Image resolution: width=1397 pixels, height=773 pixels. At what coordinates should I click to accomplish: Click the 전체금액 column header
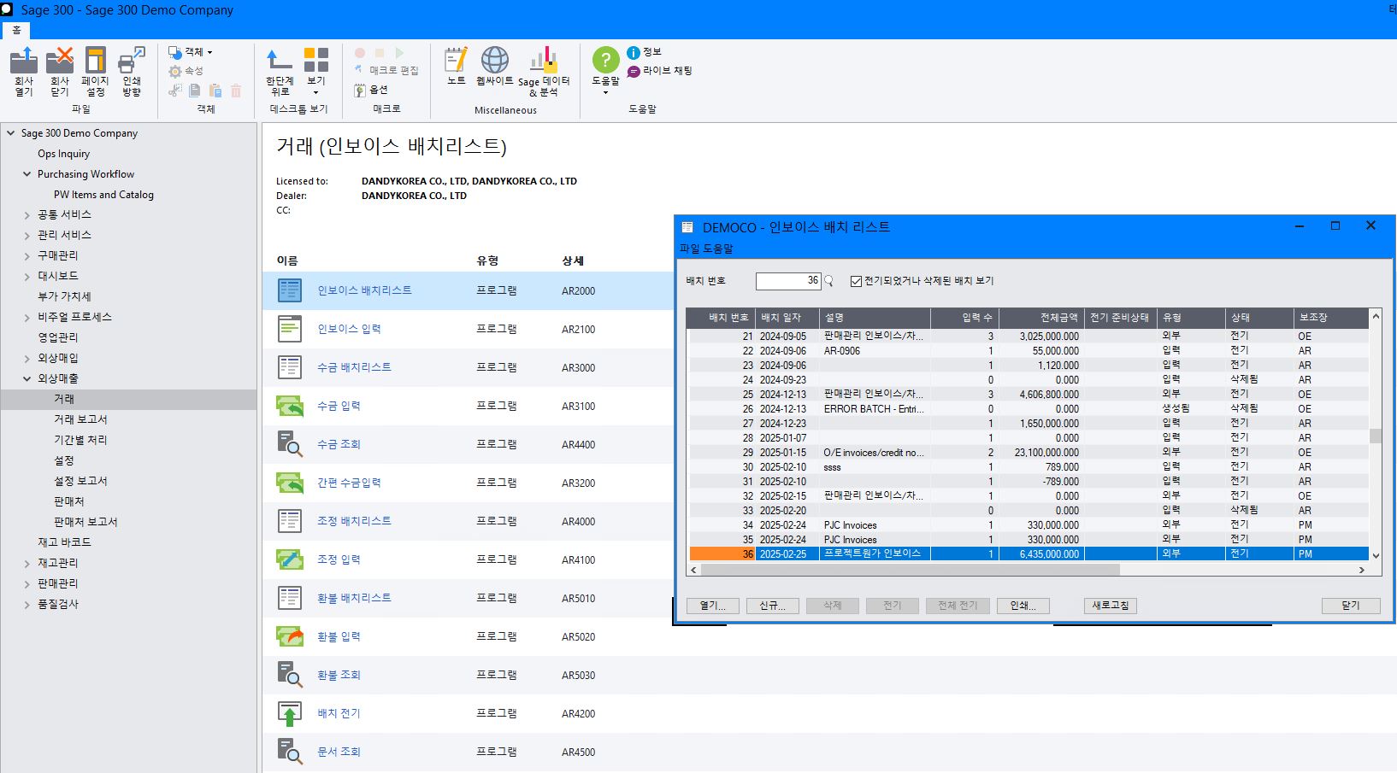click(x=1040, y=318)
